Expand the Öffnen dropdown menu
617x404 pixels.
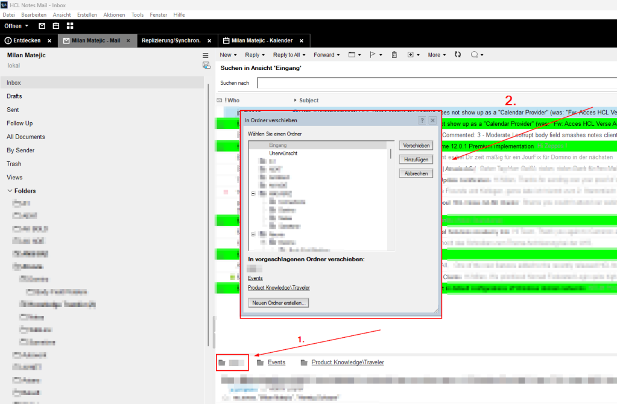click(16, 26)
